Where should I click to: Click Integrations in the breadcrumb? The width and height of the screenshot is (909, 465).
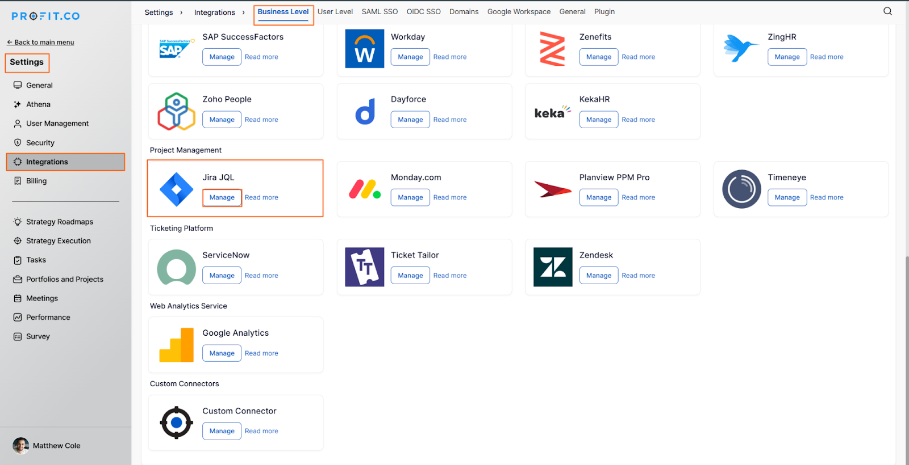point(214,12)
